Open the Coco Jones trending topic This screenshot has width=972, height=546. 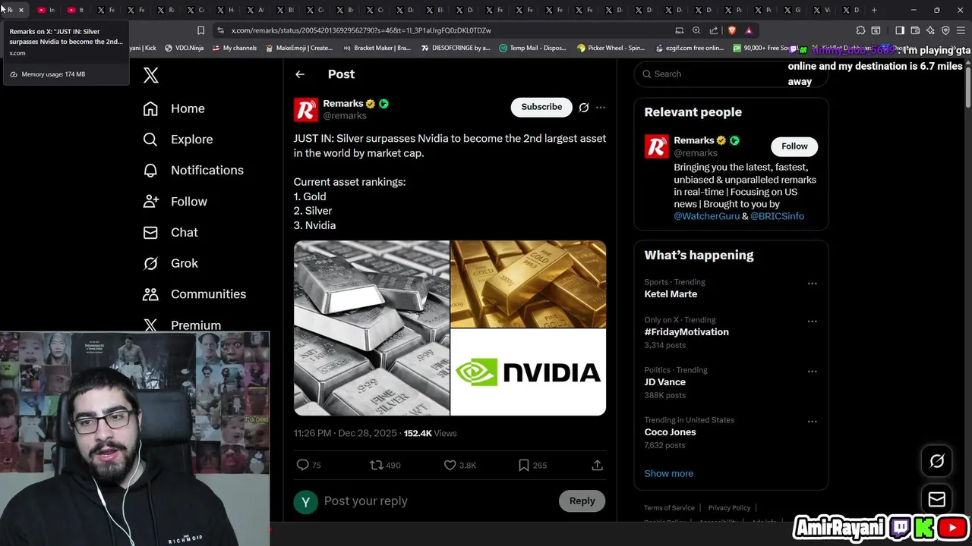click(x=671, y=432)
